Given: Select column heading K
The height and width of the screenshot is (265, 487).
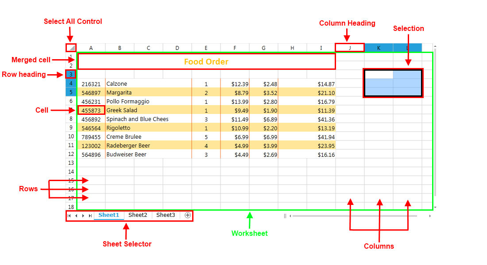Looking at the screenshot, I should 379,47.
